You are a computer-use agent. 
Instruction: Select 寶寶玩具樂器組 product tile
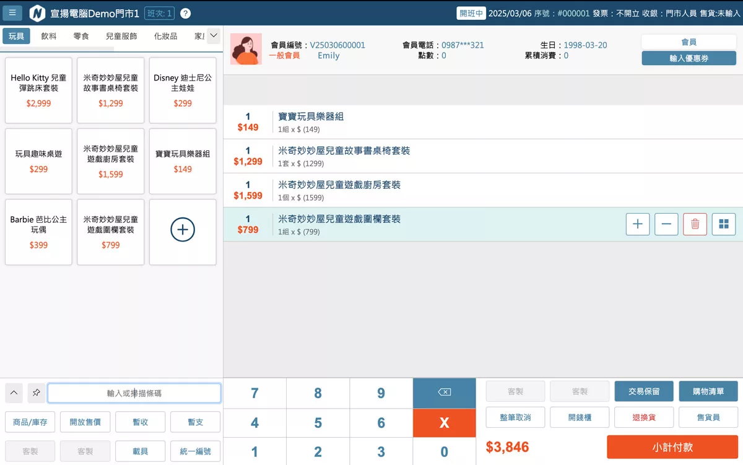(183, 161)
